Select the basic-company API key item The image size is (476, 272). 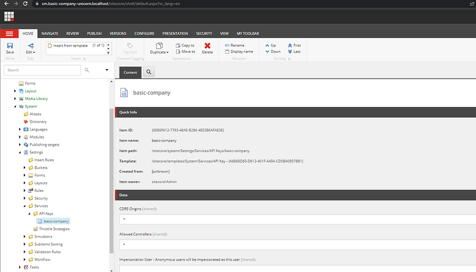click(x=53, y=221)
